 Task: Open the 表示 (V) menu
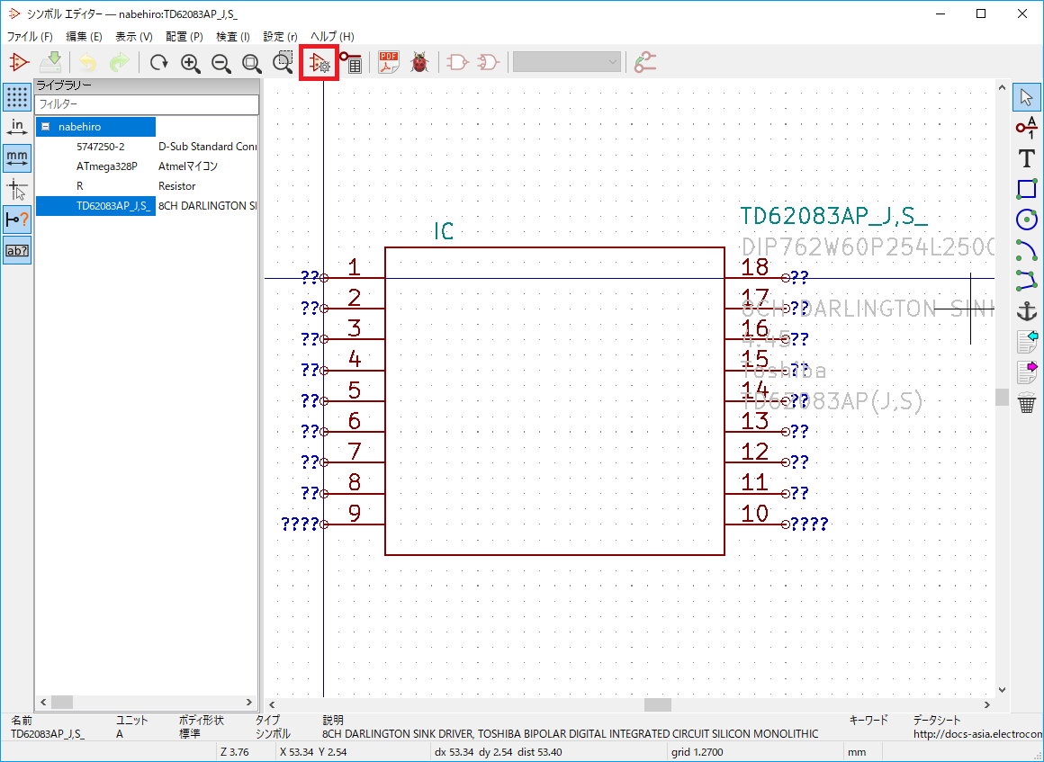click(x=134, y=37)
